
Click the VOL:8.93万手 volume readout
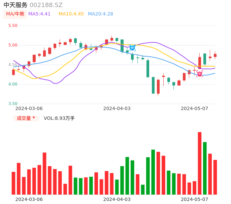[x=59, y=118]
